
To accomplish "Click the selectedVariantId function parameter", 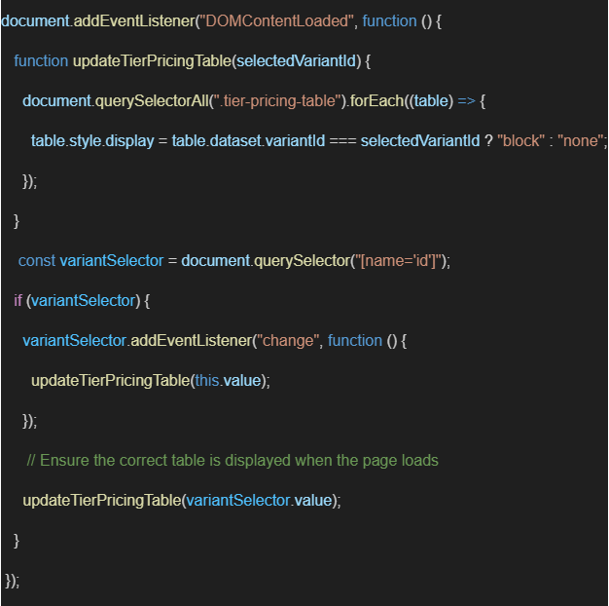I will pyautogui.click(x=300, y=61).
